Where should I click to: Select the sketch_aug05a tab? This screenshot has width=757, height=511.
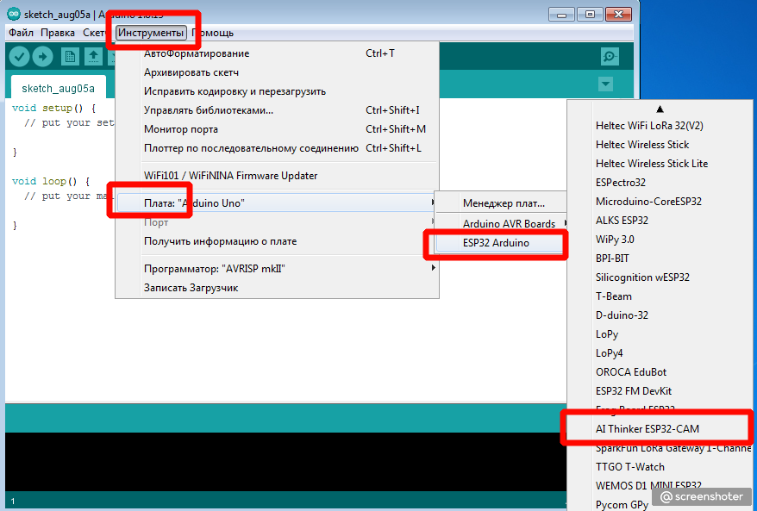pos(58,88)
